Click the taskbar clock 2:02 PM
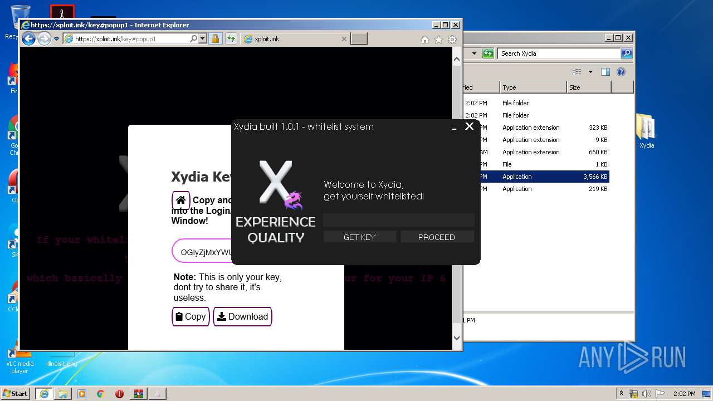 pos(684,394)
